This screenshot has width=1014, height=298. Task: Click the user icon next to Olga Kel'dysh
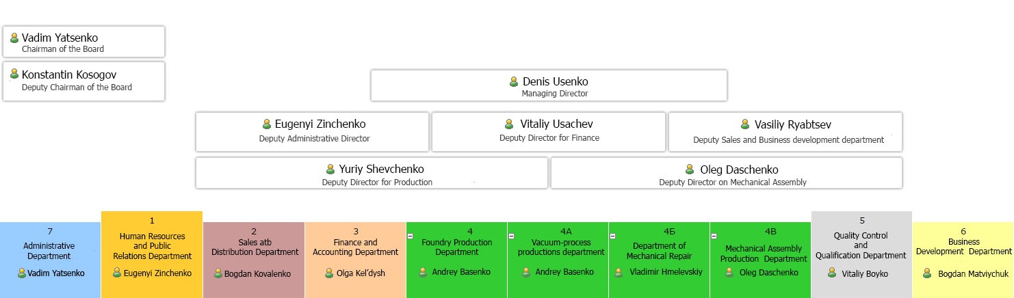pos(329,273)
